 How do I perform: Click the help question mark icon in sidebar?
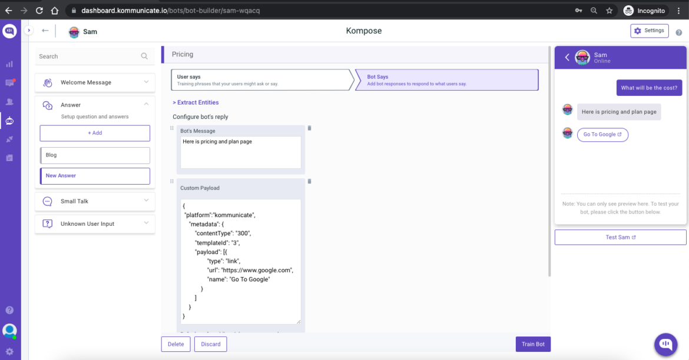(9, 309)
